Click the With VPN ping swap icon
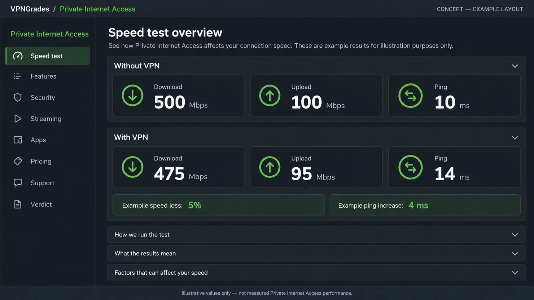 click(x=410, y=167)
